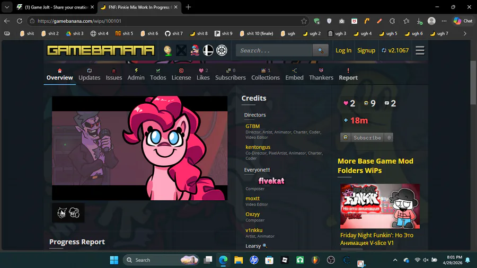The width and height of the screenshot is (477, 268).
Task: Open Windows Start menu
Action: coord(114,260)
